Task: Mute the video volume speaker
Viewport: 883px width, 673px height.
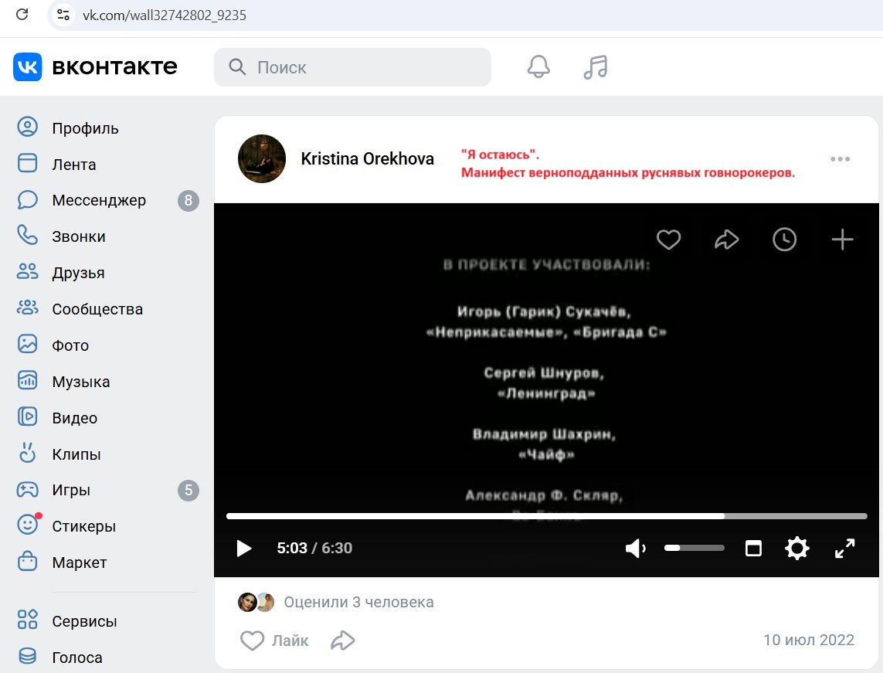Action: 635,549
